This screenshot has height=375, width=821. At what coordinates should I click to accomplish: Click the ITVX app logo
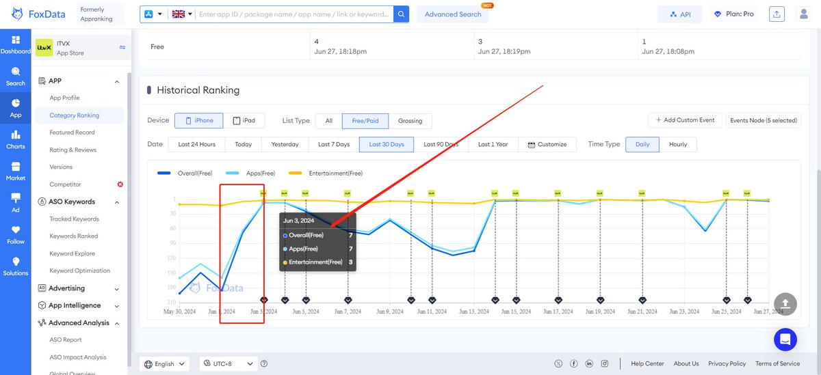coord(44,47)
